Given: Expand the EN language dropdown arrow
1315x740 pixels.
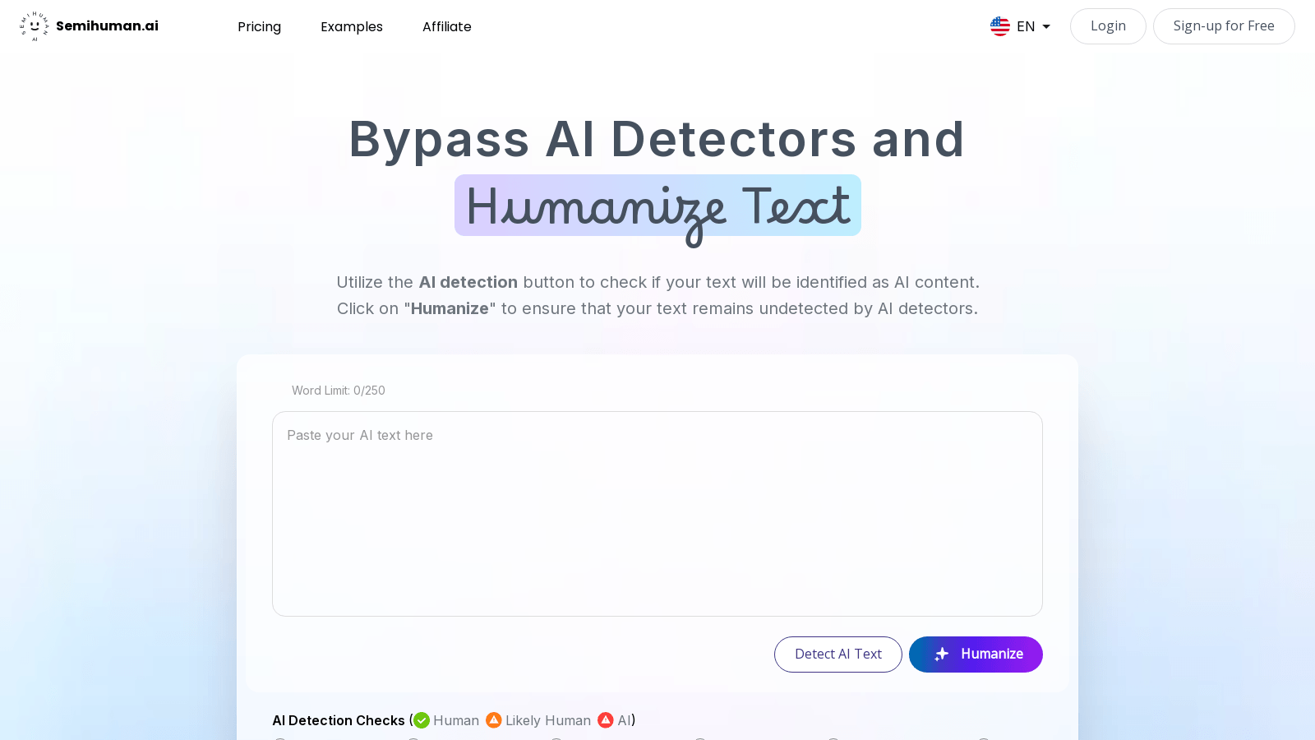Looking at the screenshot, I should [x=1046, y=26].
